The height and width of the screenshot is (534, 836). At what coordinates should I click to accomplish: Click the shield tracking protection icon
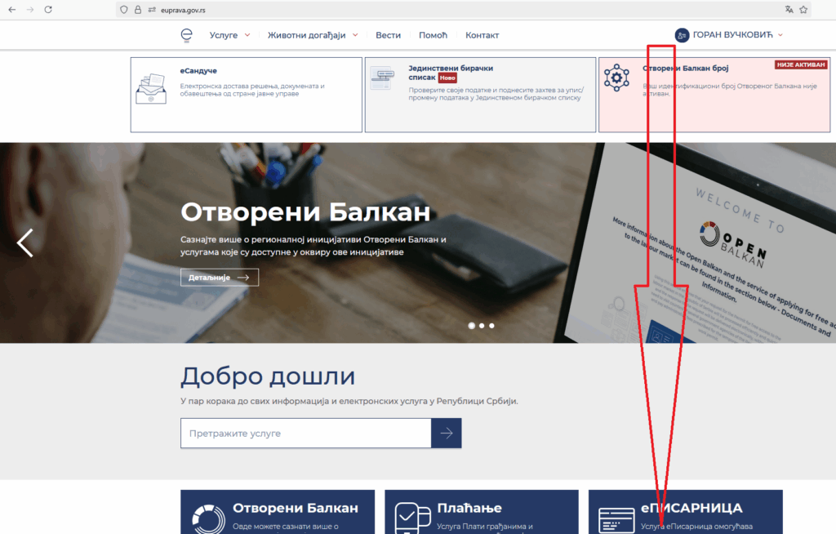tap(124, 10)
